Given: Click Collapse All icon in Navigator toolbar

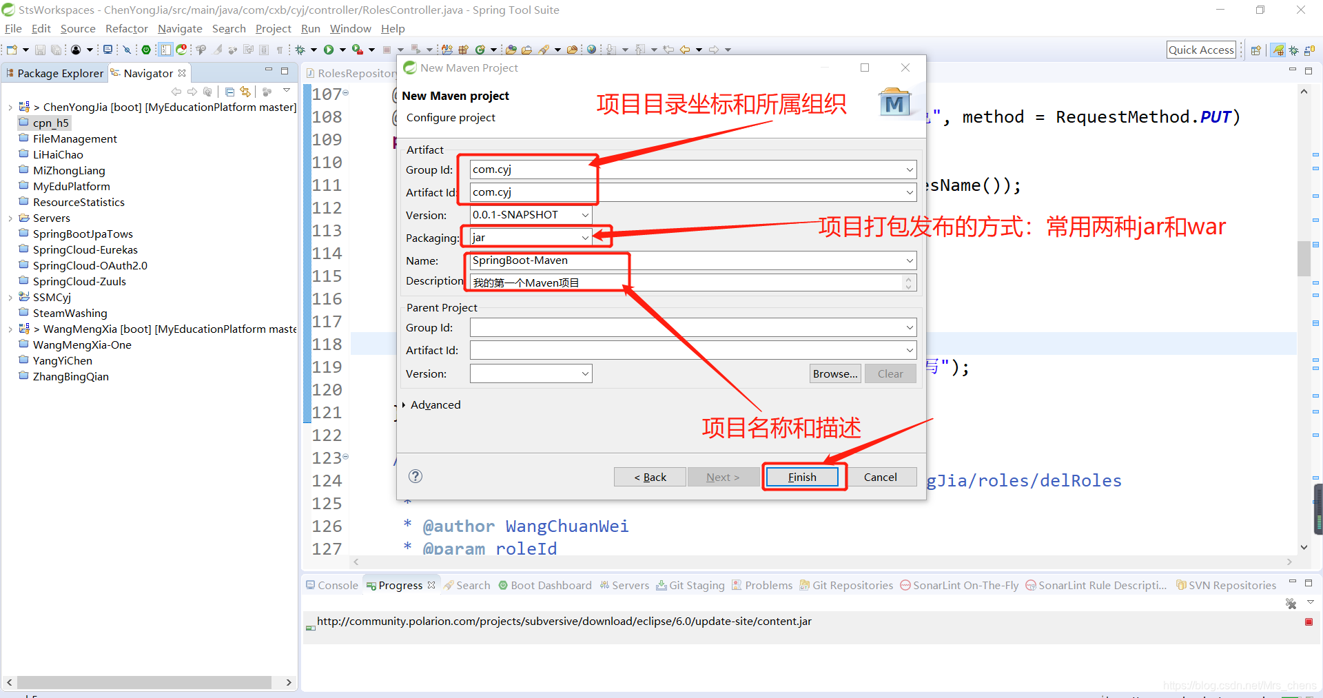Looking at the screenshot, I should (229, 92).
